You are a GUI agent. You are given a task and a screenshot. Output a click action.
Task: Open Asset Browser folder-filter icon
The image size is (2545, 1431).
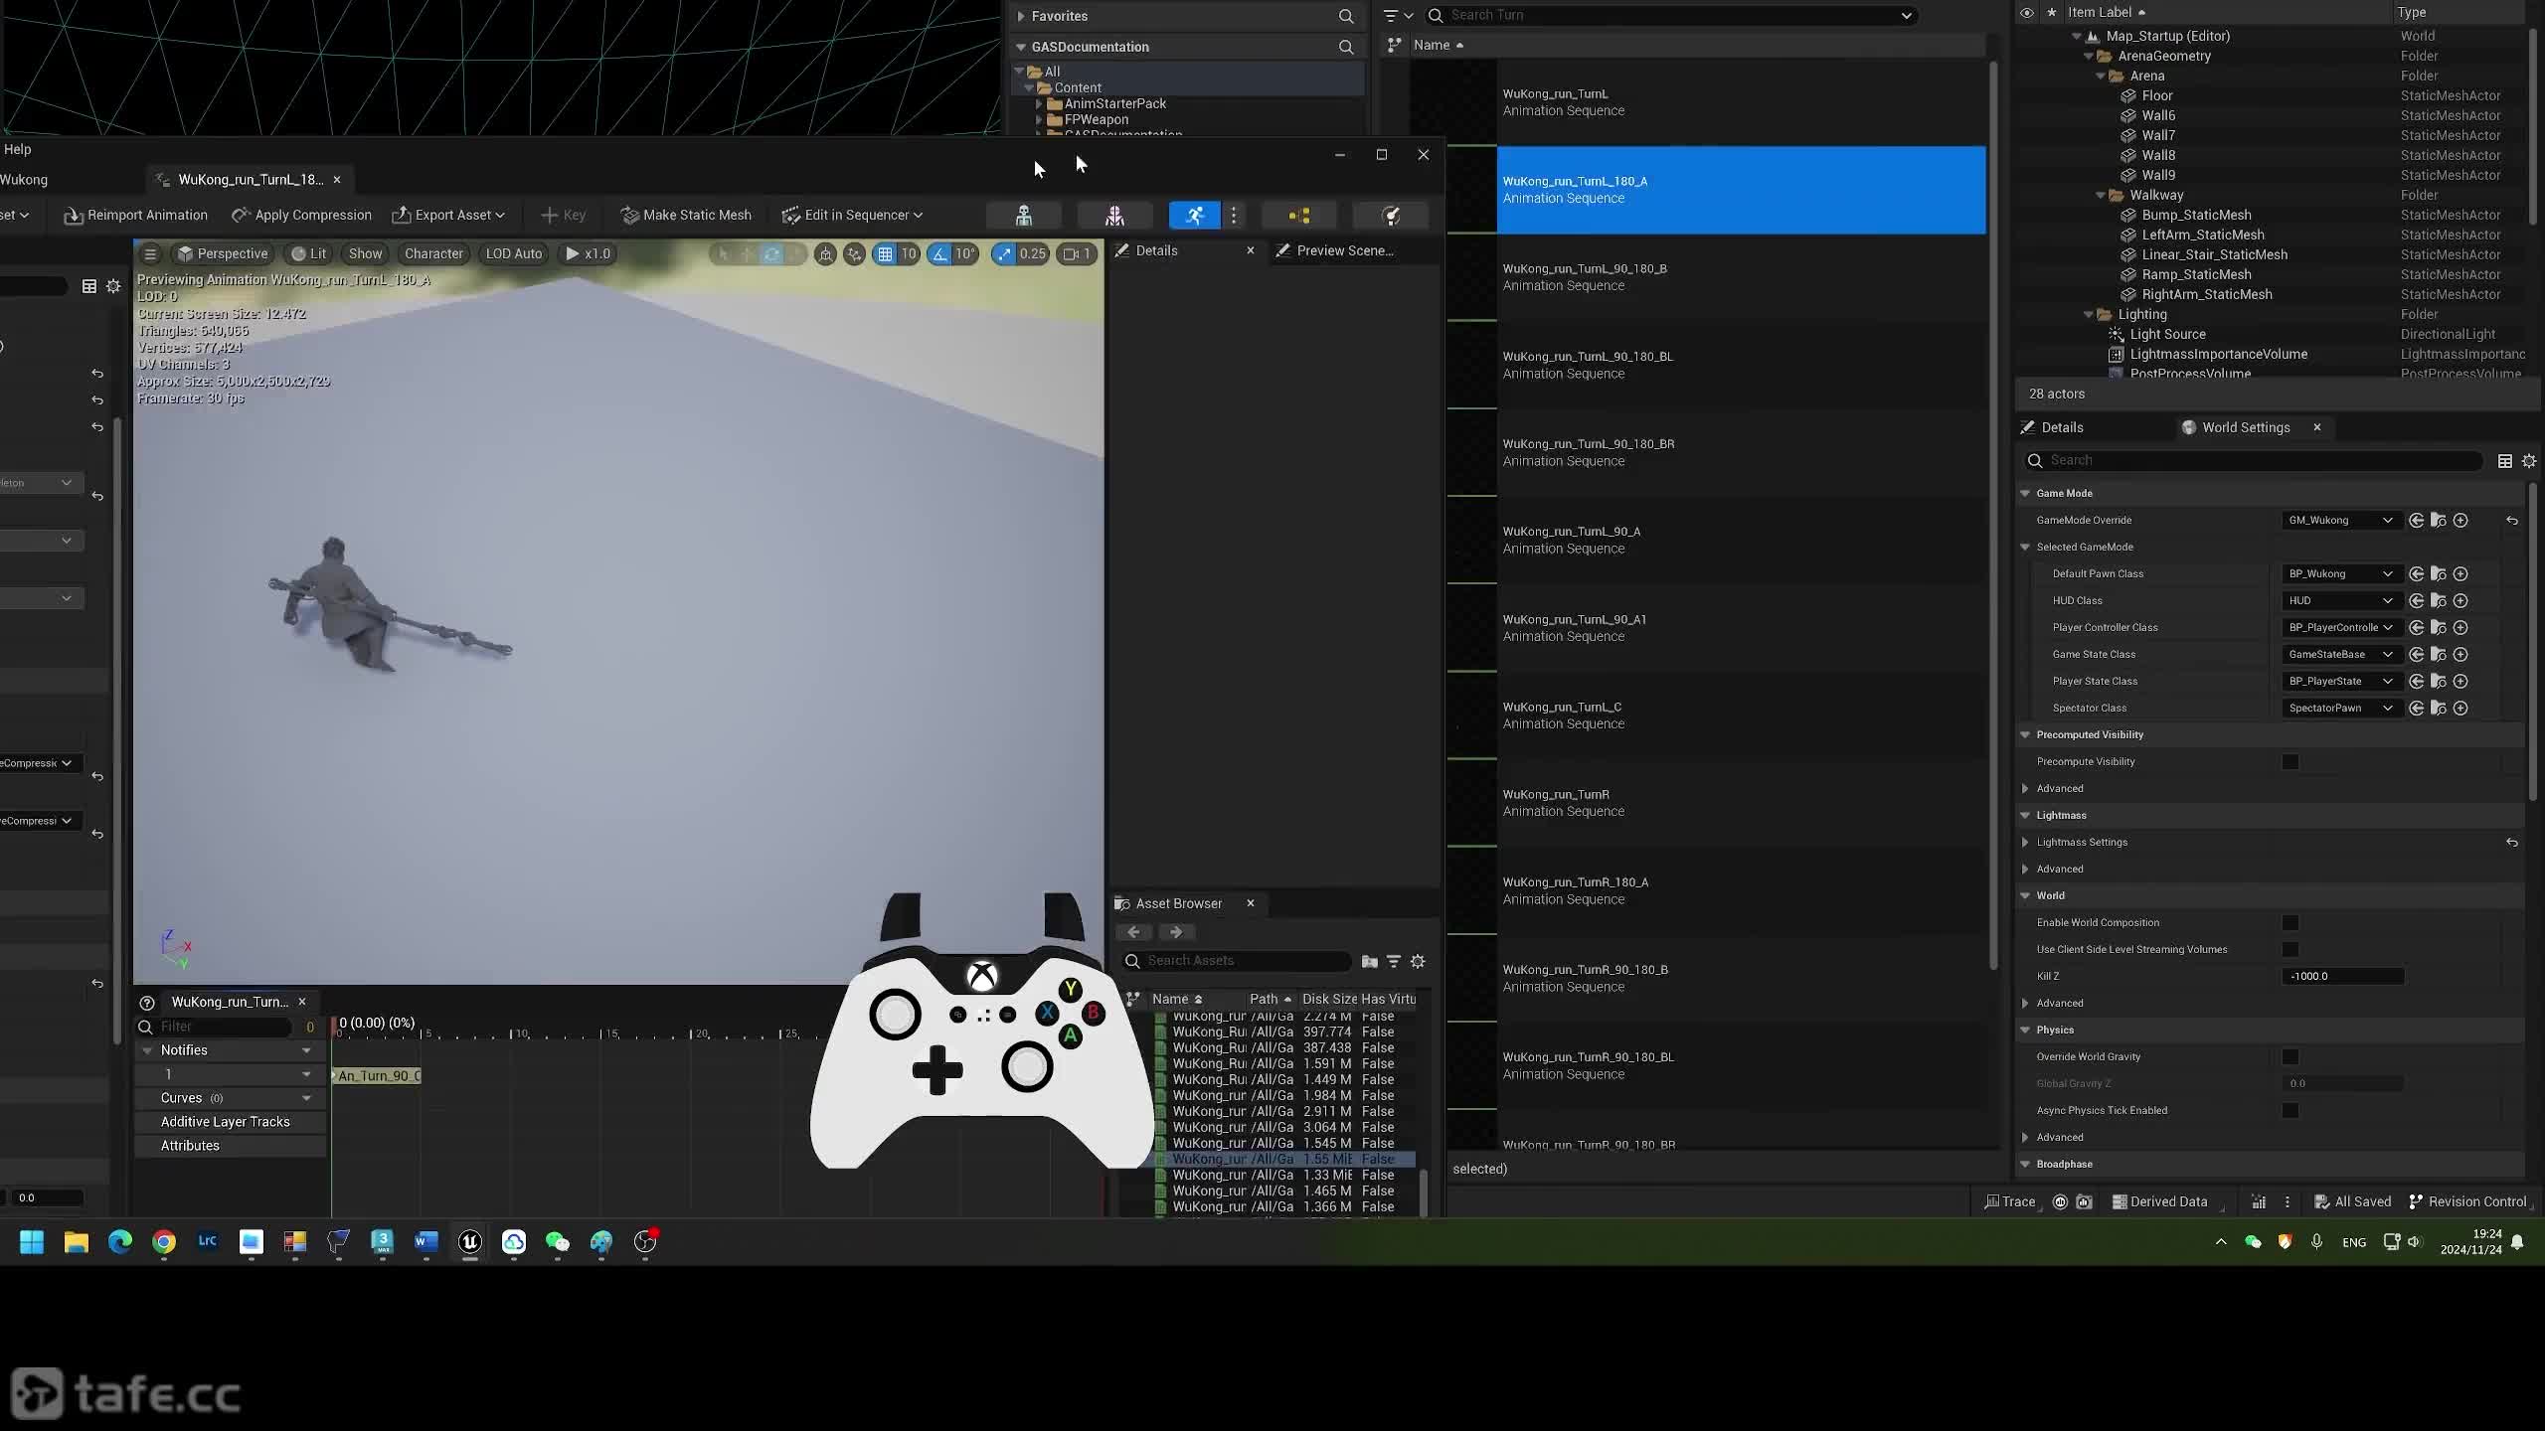(x=1369, y=961)
